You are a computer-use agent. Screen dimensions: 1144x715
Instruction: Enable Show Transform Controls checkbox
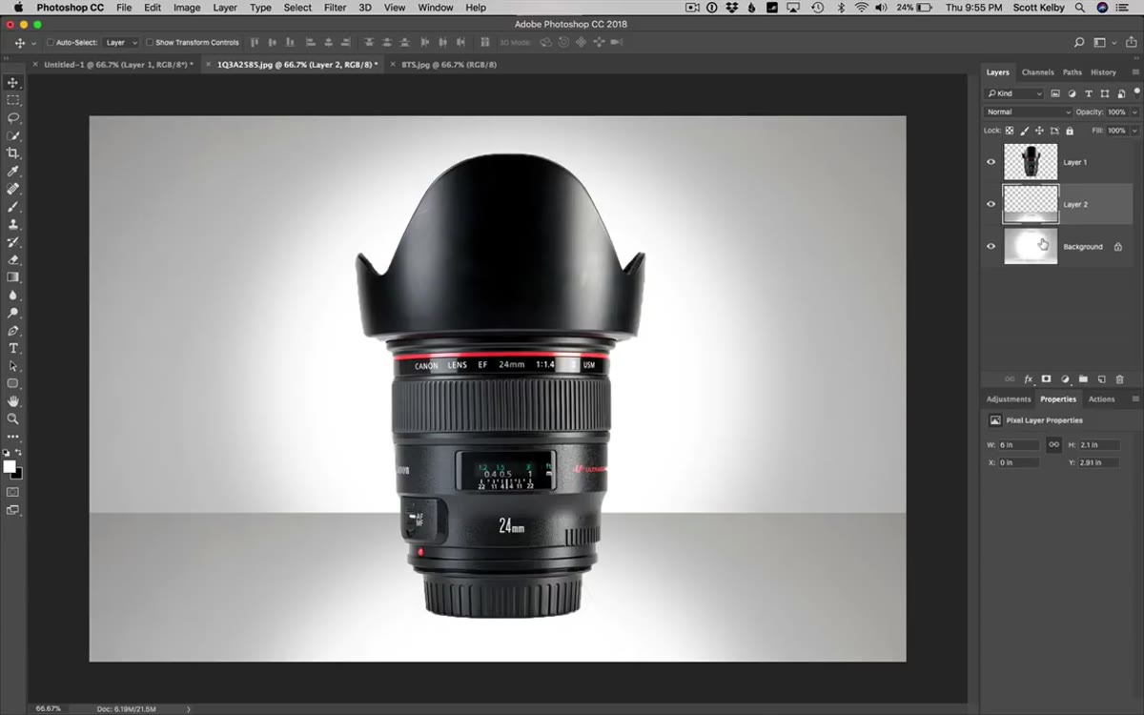pyautogui.click(x=150, y=43)
